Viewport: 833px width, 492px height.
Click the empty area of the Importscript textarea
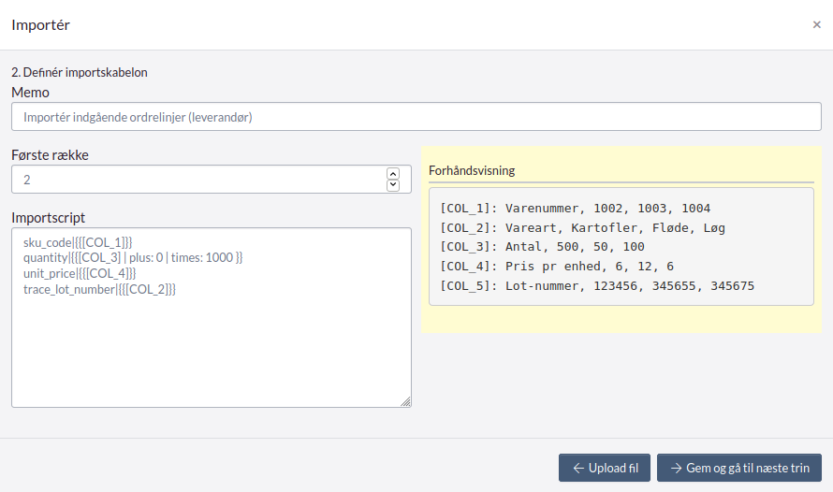(211, 355)
